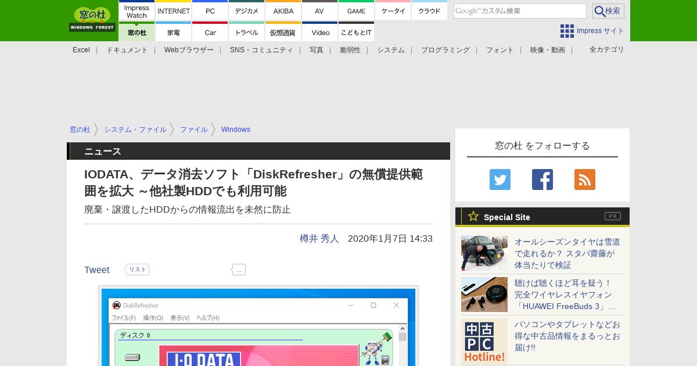
Task: Click the 中古PC Hotline! thumbnail
Action: [484, 342]
